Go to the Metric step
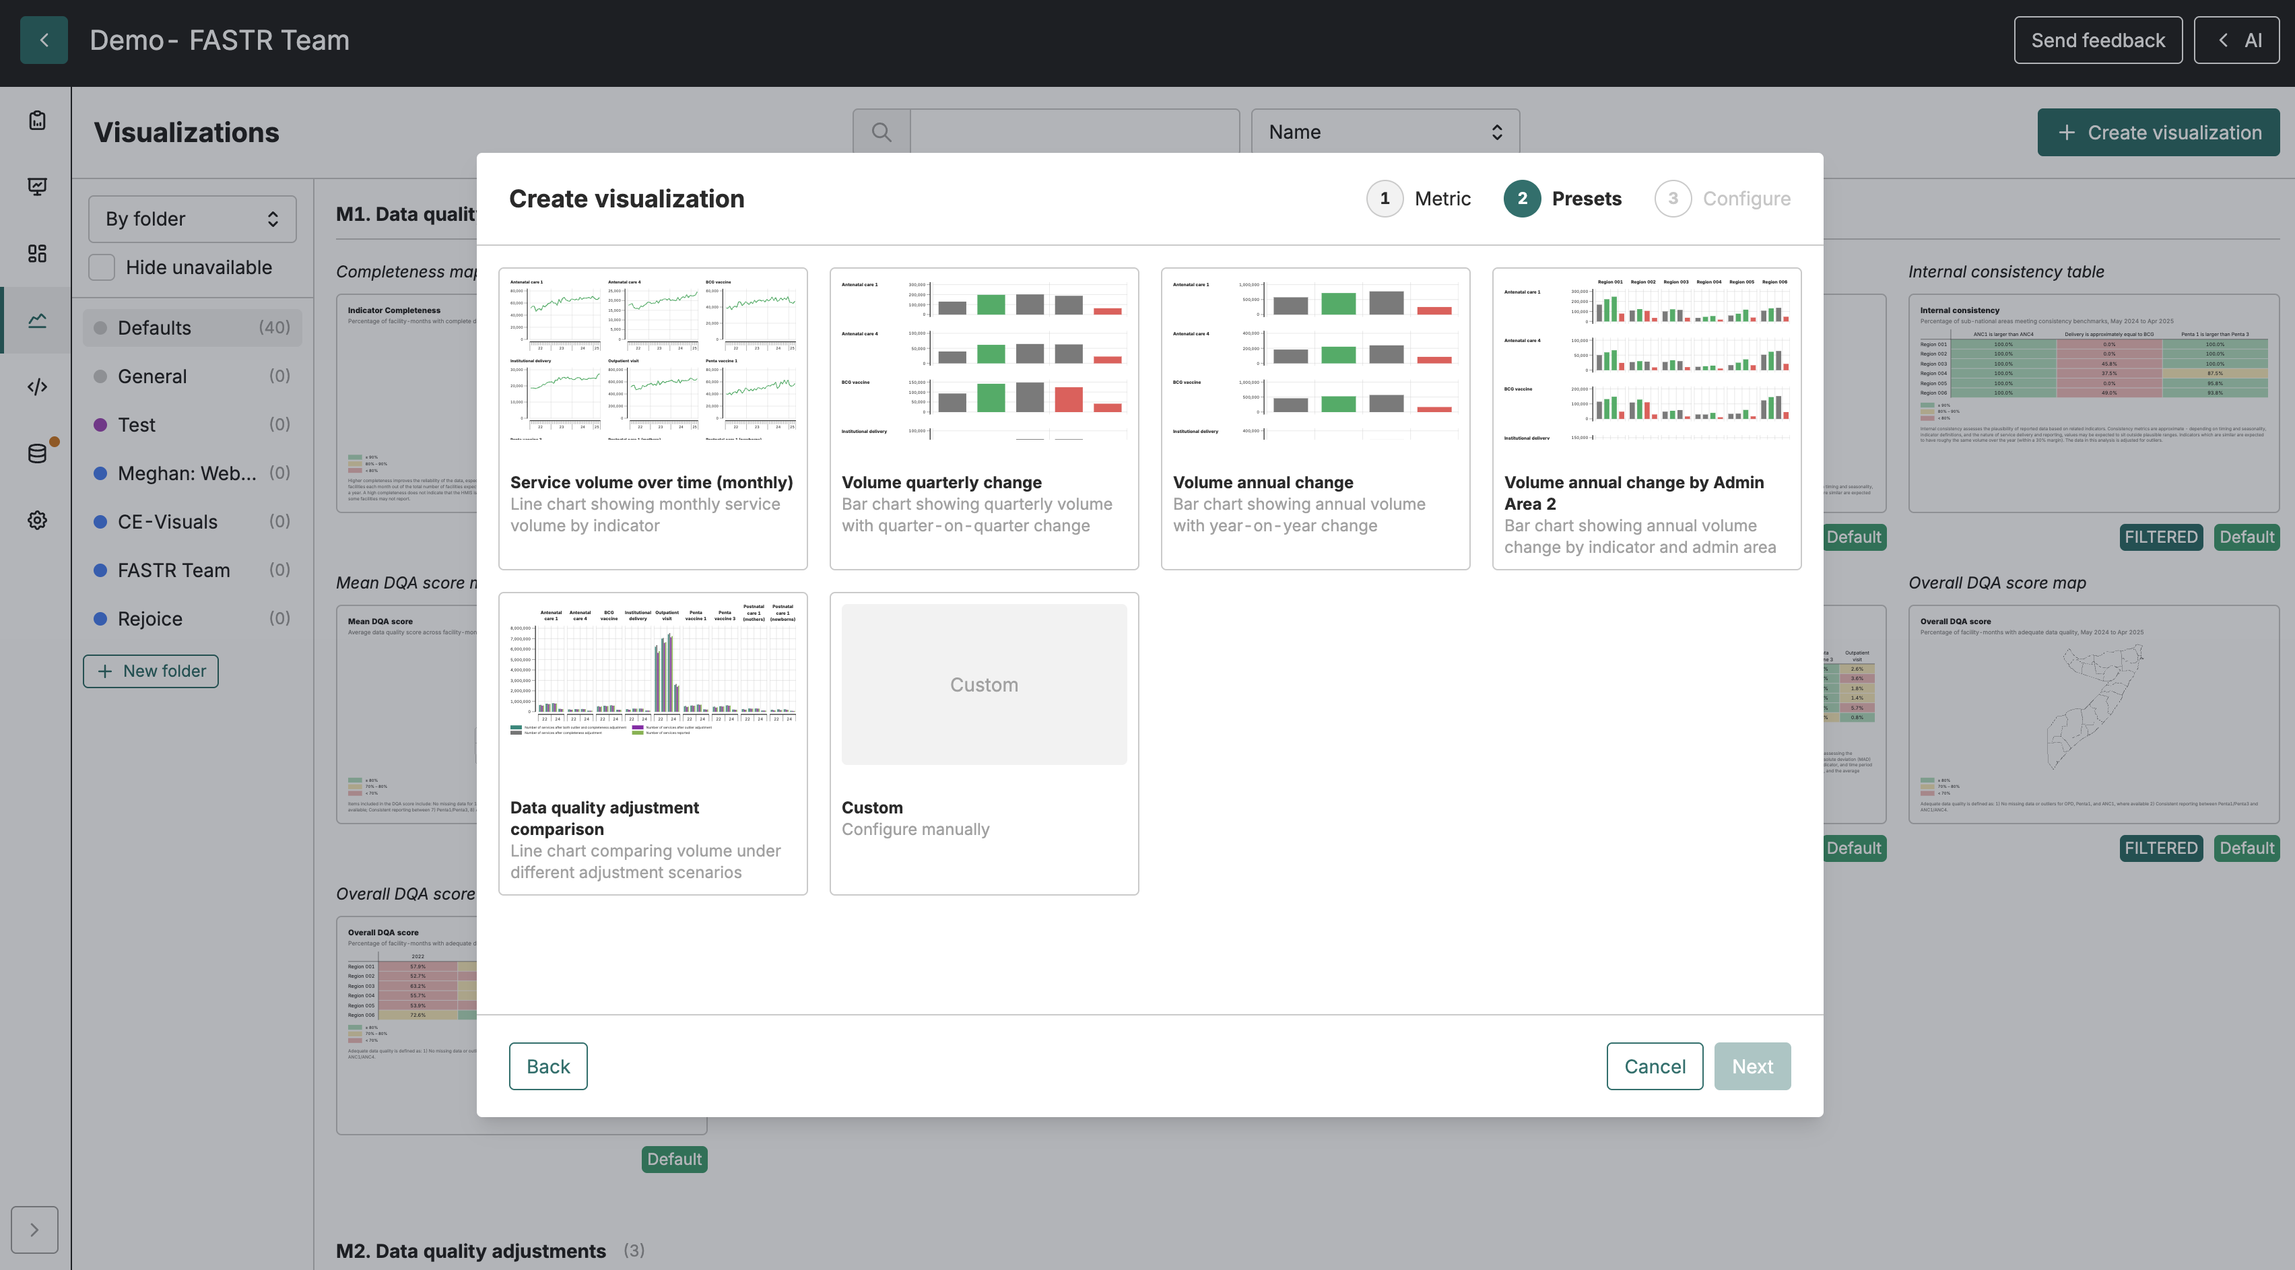Viewport: 2295px width, 1270px height. [1418, 199]
